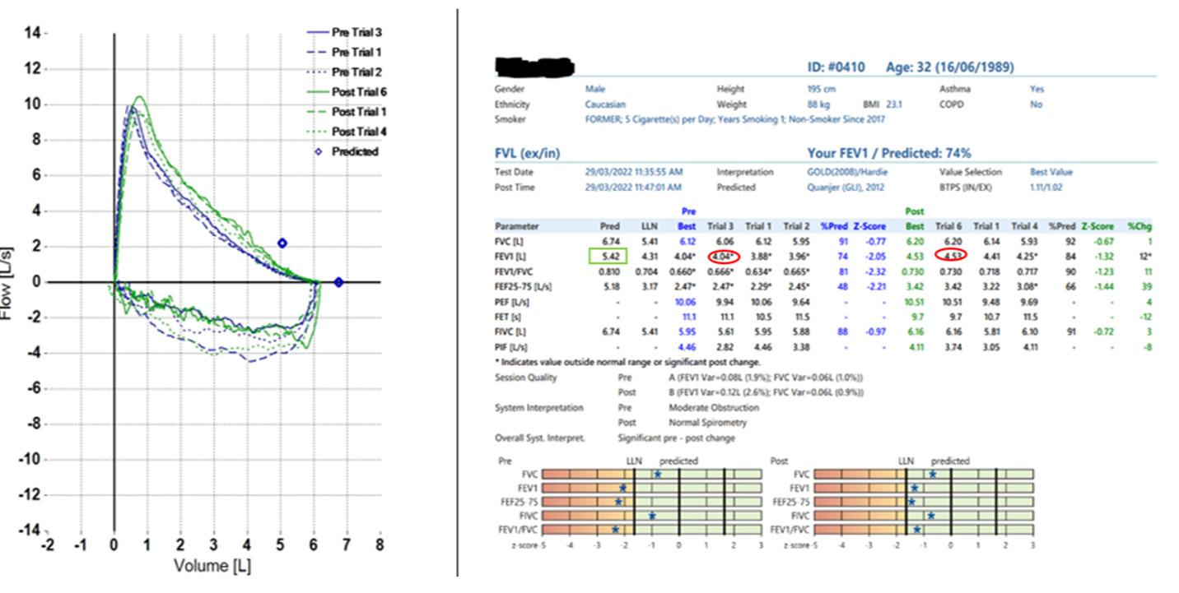This screenshot has width=1179, height=593.
Task: Select the Weight value 88 kg
Action: pyautogui.click(x=818, y=104)
